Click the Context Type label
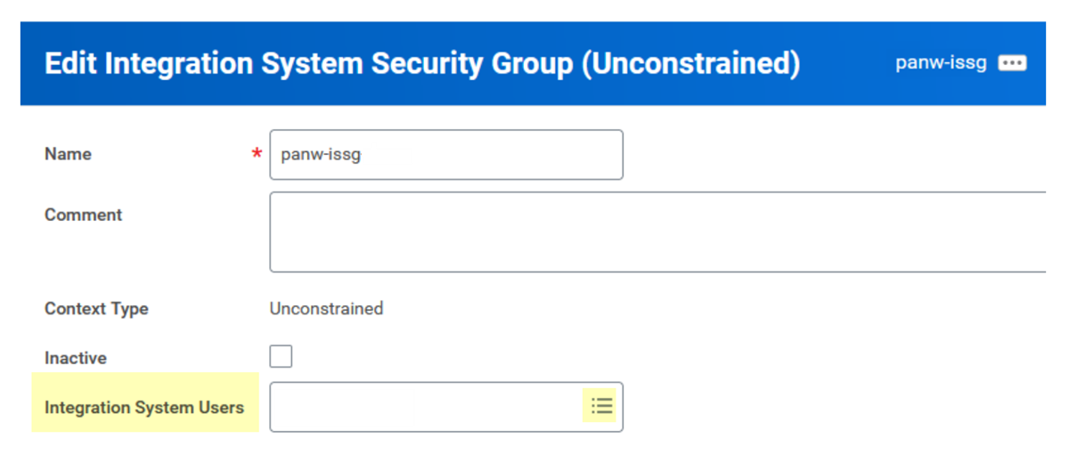1069x463 pixels. click(x=96, y=309)
